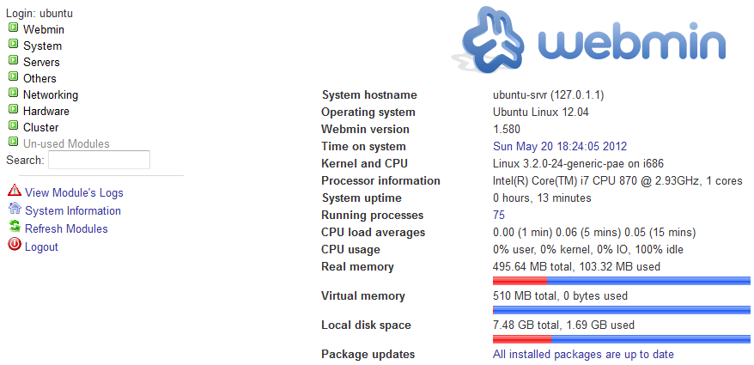This screenshot has width=754, height=365.
Task: Click the warning triangle View Module's Logs icon
Action: [15, 191]
